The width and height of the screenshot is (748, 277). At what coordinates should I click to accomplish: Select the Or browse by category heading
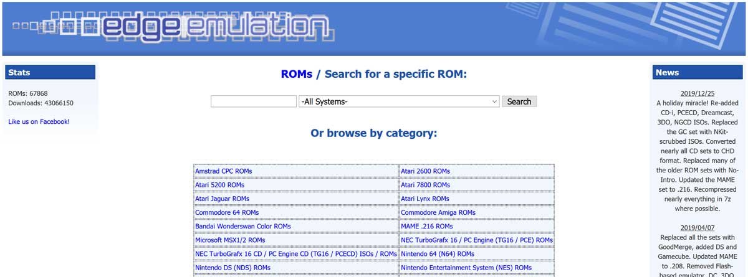coord(374,133)
